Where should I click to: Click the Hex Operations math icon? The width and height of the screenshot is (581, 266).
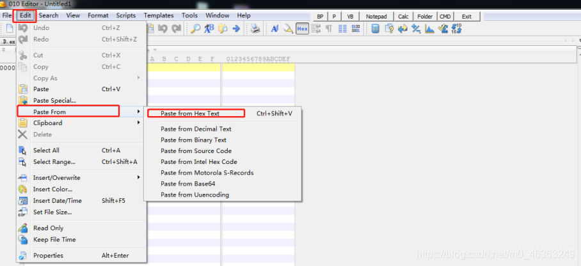416,29
